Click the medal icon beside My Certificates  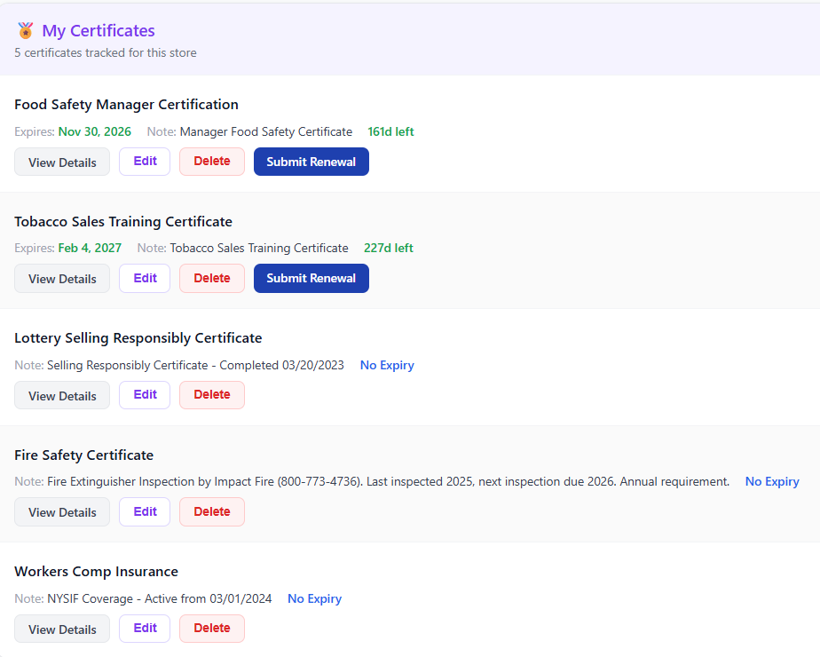coord(25,31)
